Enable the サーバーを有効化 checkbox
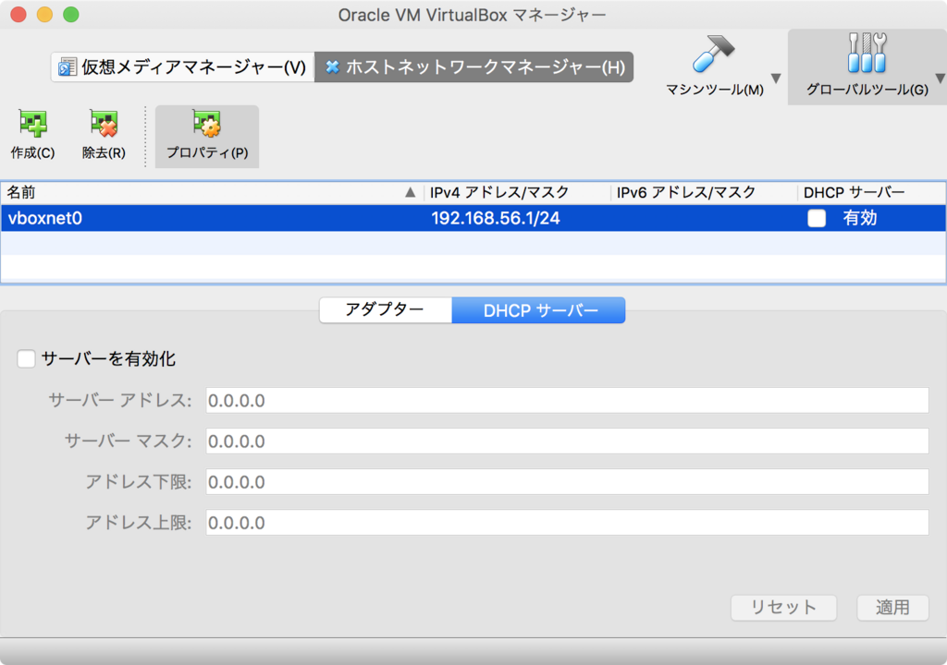947x665 pixels. tap(26, 359)
